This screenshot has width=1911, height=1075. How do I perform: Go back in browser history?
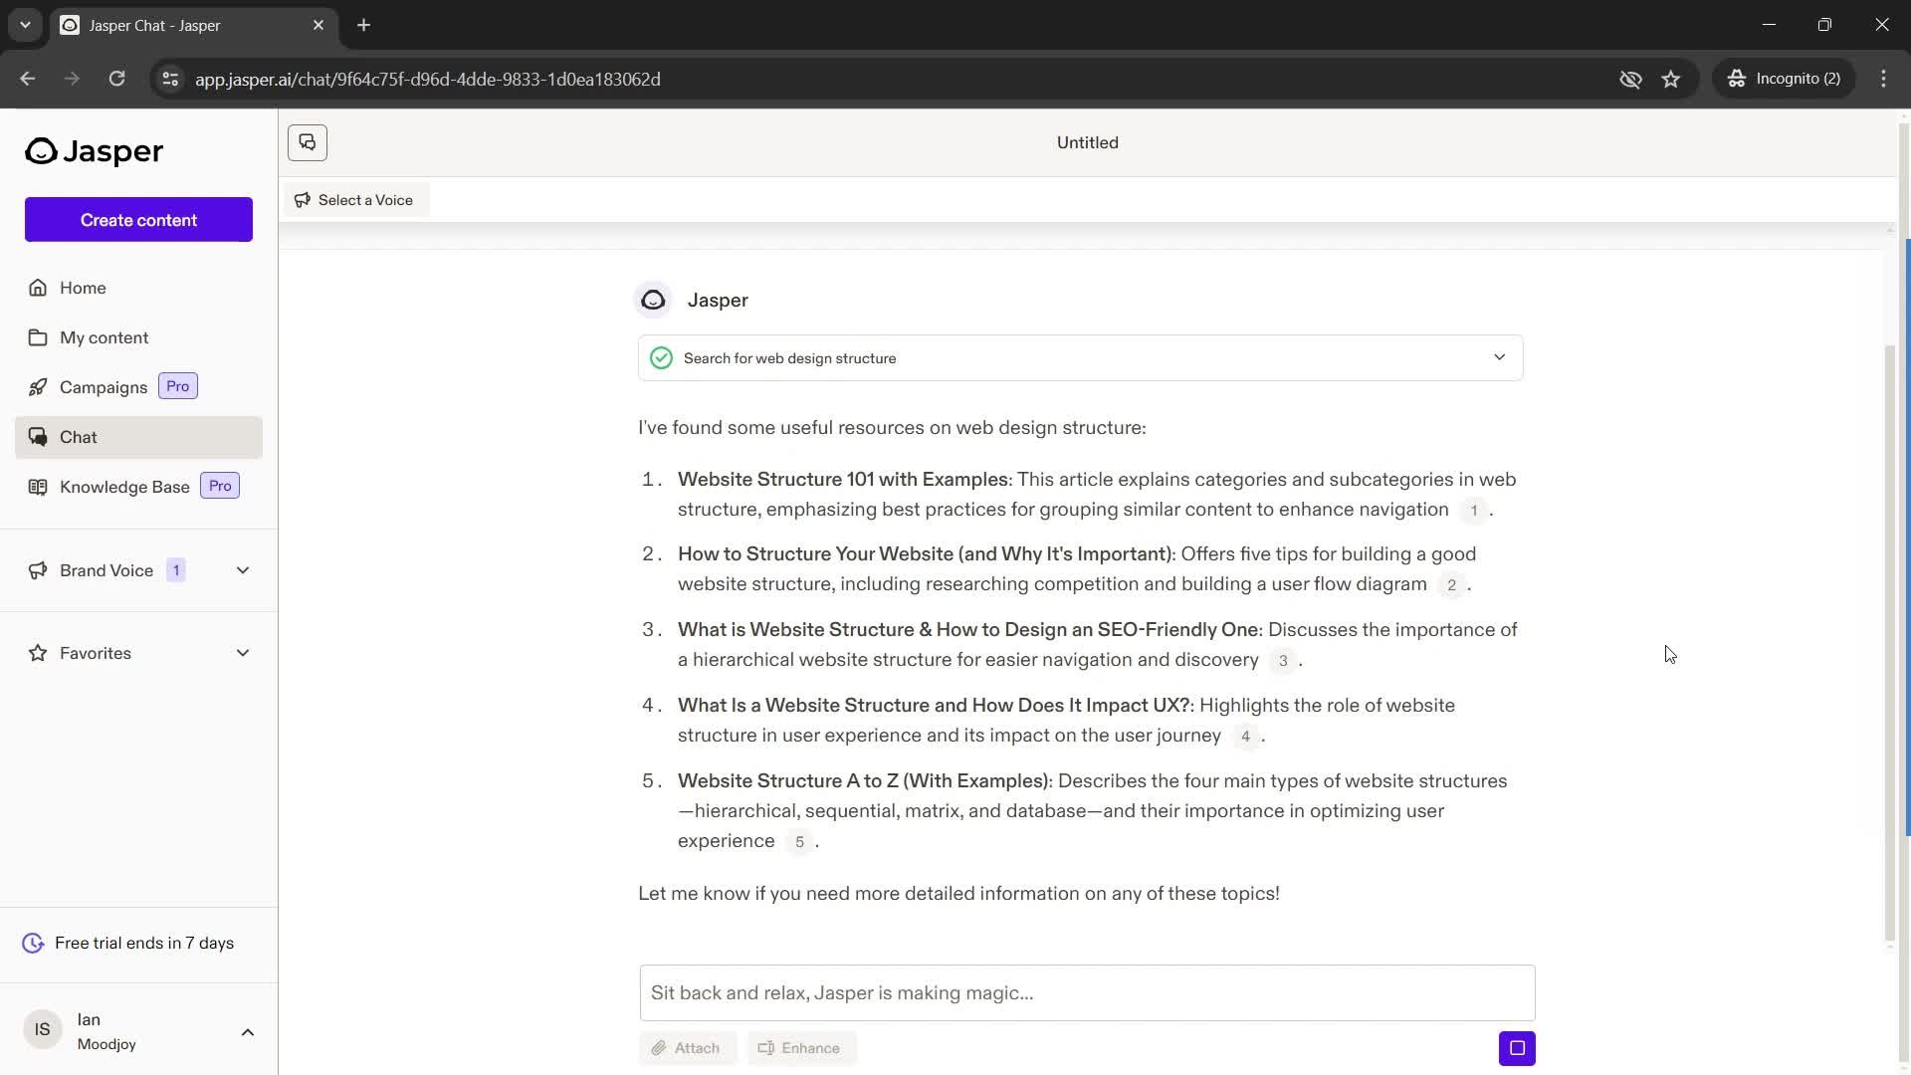click(x=28, y=79)
